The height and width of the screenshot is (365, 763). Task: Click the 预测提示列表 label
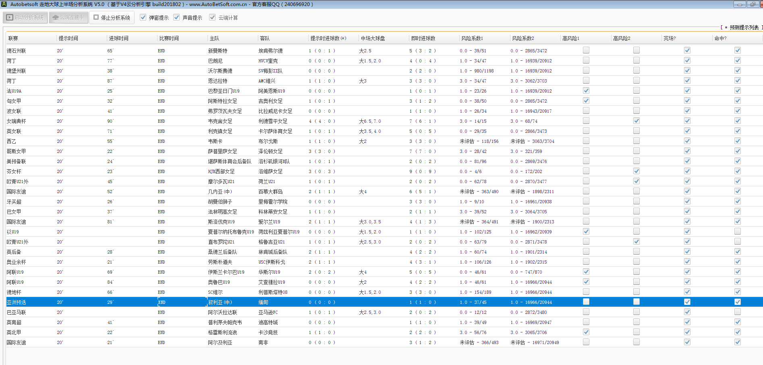coord(743,27)
